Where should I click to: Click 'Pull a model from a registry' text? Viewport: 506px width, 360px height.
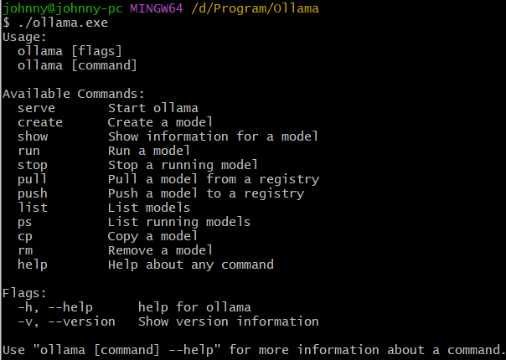point(214,179)
